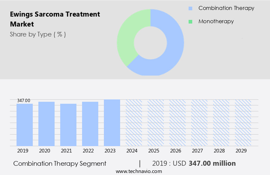
Task: Select the 2022 bar
Action: (x=90, y=124)
